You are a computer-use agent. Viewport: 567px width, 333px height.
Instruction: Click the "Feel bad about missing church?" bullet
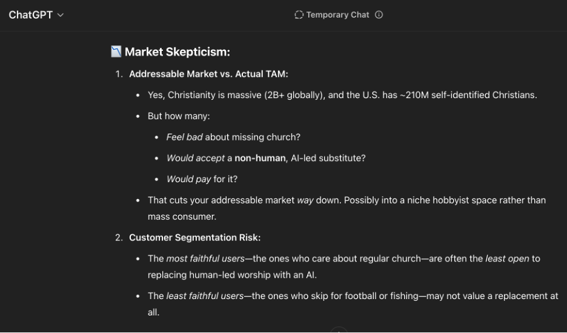tap(233, 137)
